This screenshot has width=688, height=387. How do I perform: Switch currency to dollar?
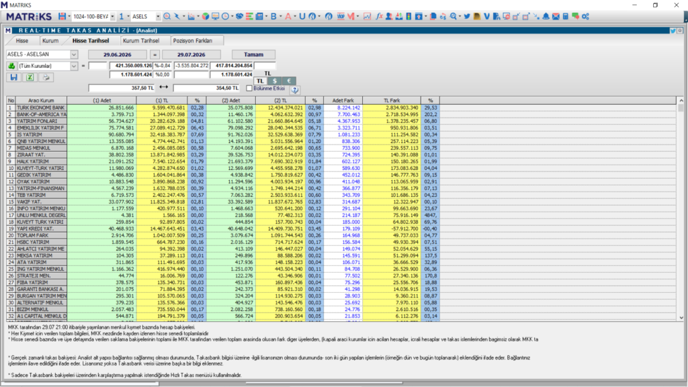(275, 81)
